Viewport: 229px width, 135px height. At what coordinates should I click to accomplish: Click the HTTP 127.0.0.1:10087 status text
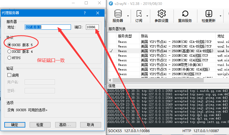coord(201,131)
